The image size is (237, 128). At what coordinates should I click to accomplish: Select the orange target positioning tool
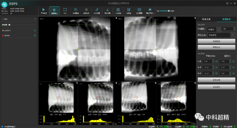86,10
